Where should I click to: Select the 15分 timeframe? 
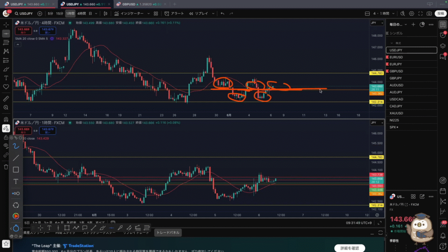pos(59,14)
